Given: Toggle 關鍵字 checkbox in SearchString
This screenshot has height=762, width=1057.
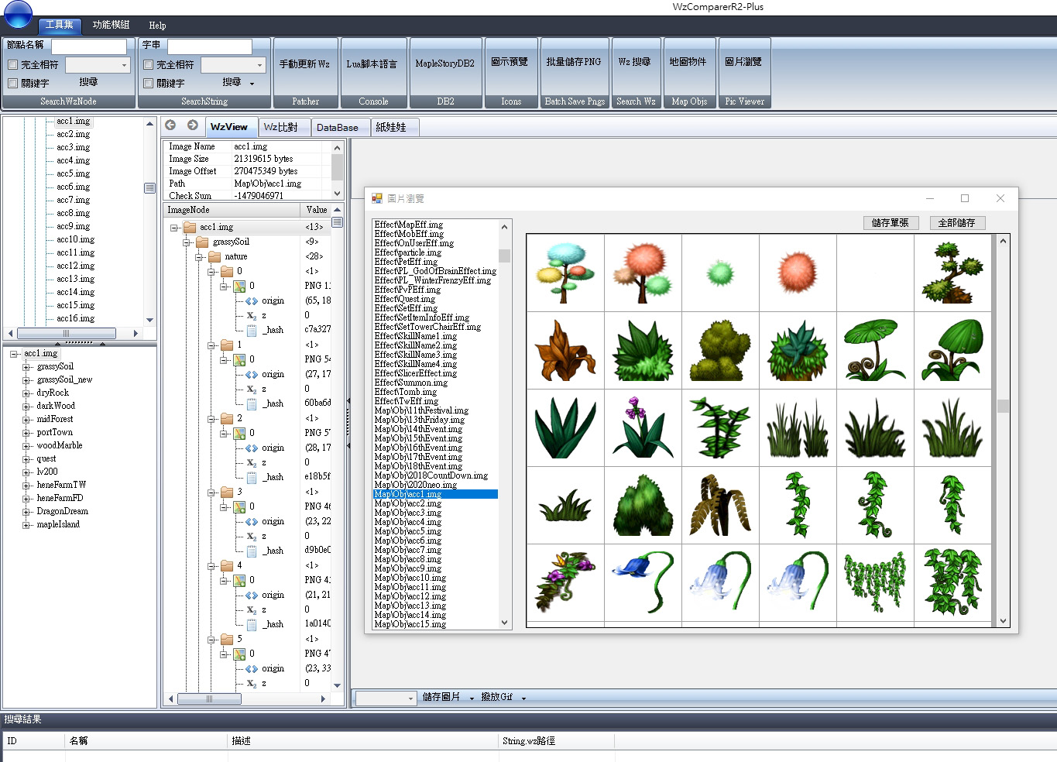Looking at the screenshot, I should tap(149, 83).
